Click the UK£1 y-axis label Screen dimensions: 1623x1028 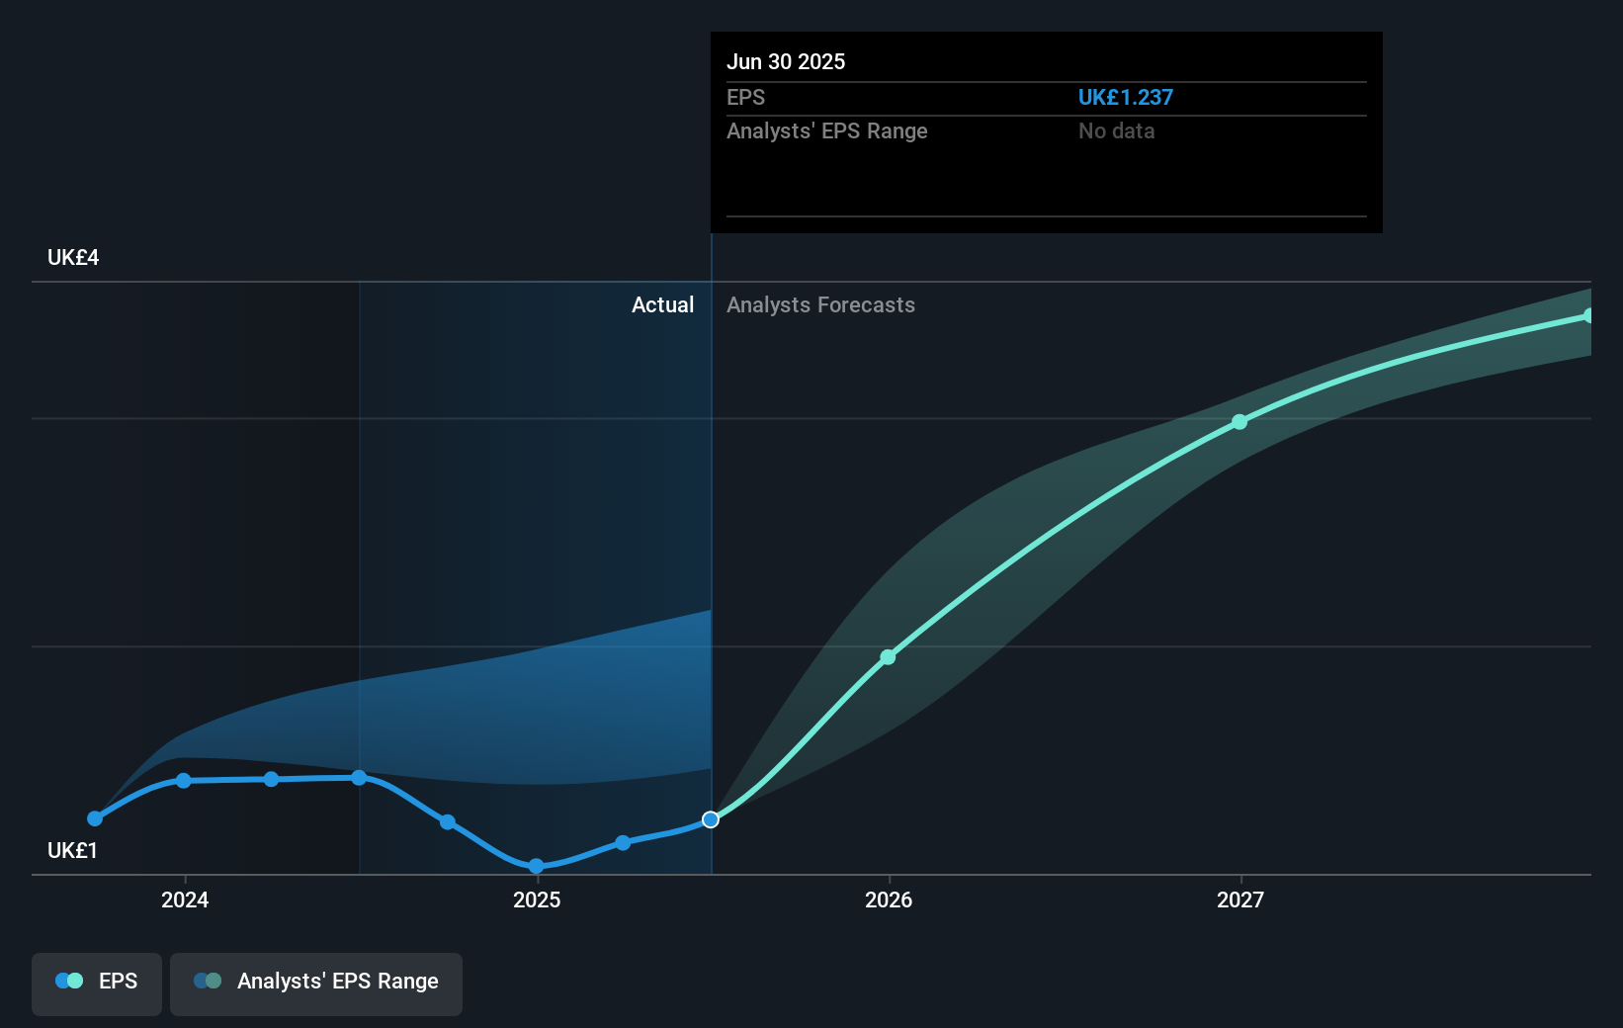click(x=72, y=851)
